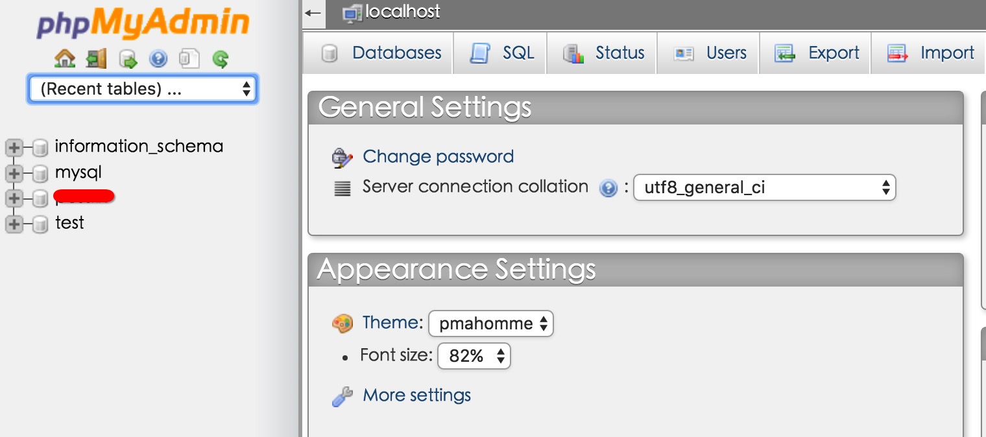Image resolution: width=986 pixels, height=437 pixels.
Task: Expand the test database node
Action: tap(13, 224)
